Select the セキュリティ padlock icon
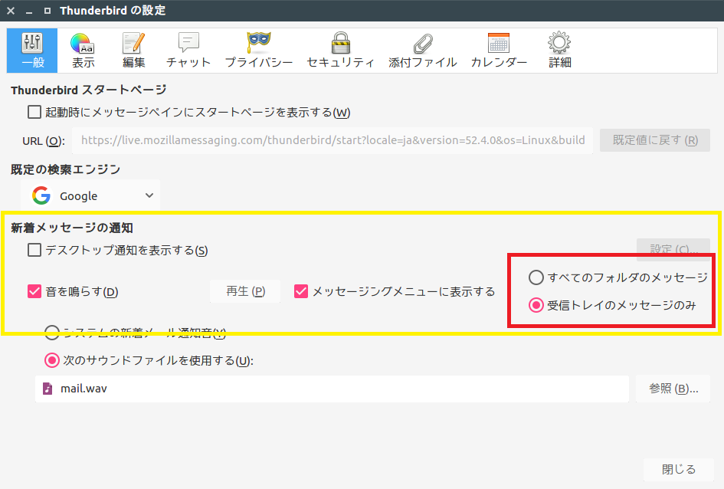Viewport: 724px width, 489px height. (x=340, y=50)
